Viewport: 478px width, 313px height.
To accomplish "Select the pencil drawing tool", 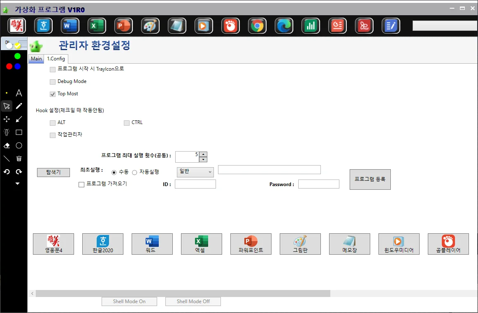I will [x=19, y=106].
